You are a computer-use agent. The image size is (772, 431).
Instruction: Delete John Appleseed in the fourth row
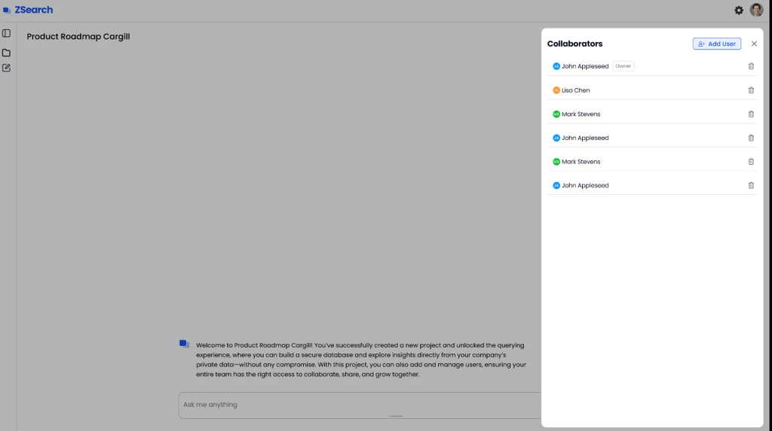pyautogui.click(x=751, y=138)
